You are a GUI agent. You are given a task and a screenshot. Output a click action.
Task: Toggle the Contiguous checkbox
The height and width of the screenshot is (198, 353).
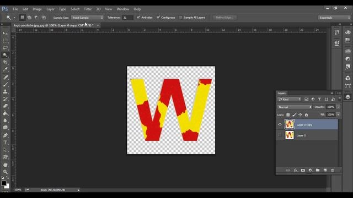(x=158, y=17)
